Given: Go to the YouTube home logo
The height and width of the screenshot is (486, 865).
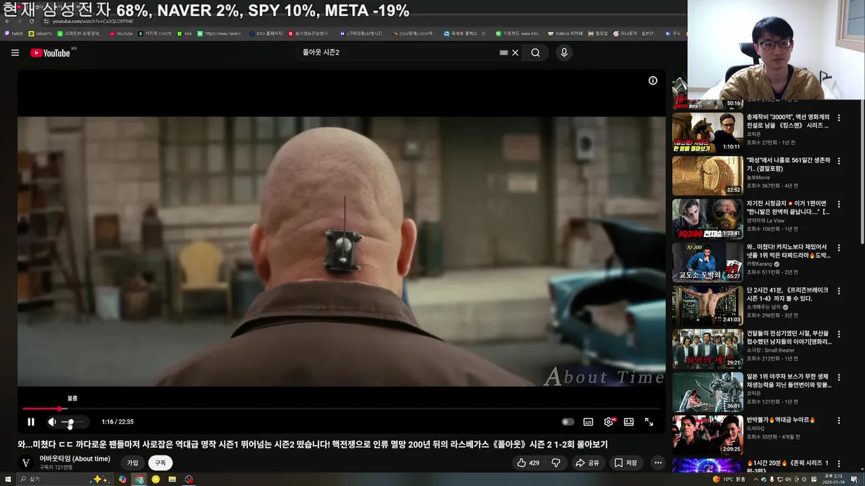Looking at the screenshot, I should click(50, 53).
